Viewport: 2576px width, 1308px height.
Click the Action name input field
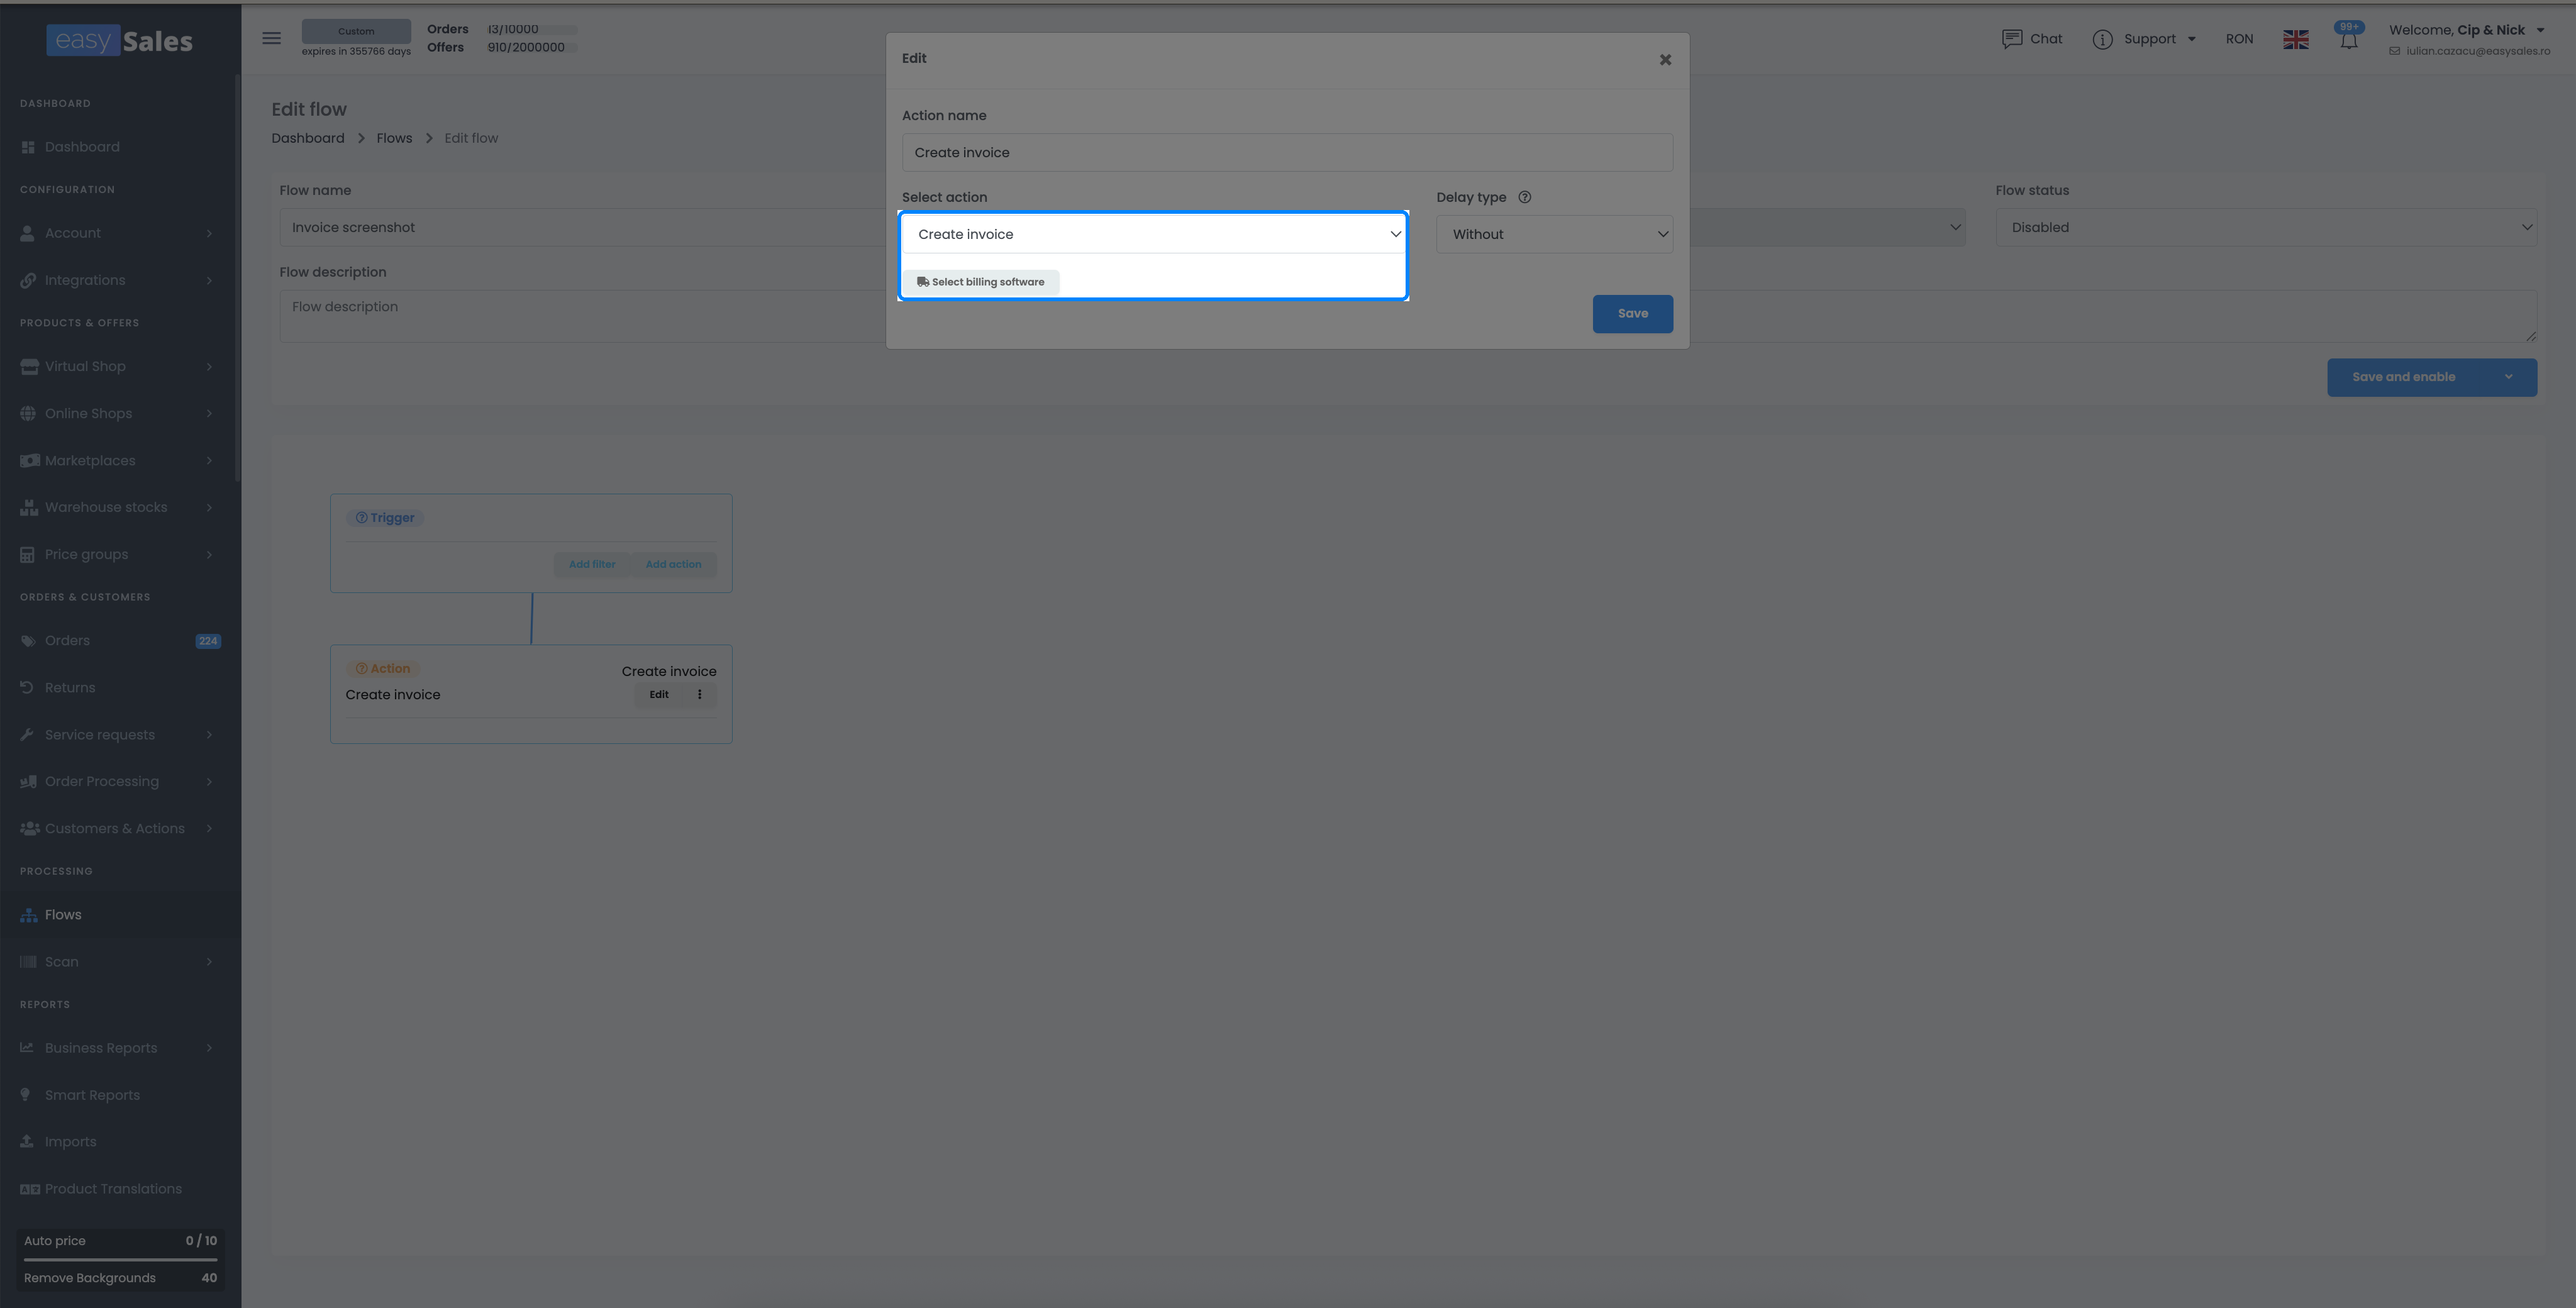(x=1287, y=153)
